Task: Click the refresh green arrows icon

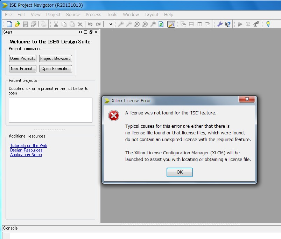Action: (161, 24)
